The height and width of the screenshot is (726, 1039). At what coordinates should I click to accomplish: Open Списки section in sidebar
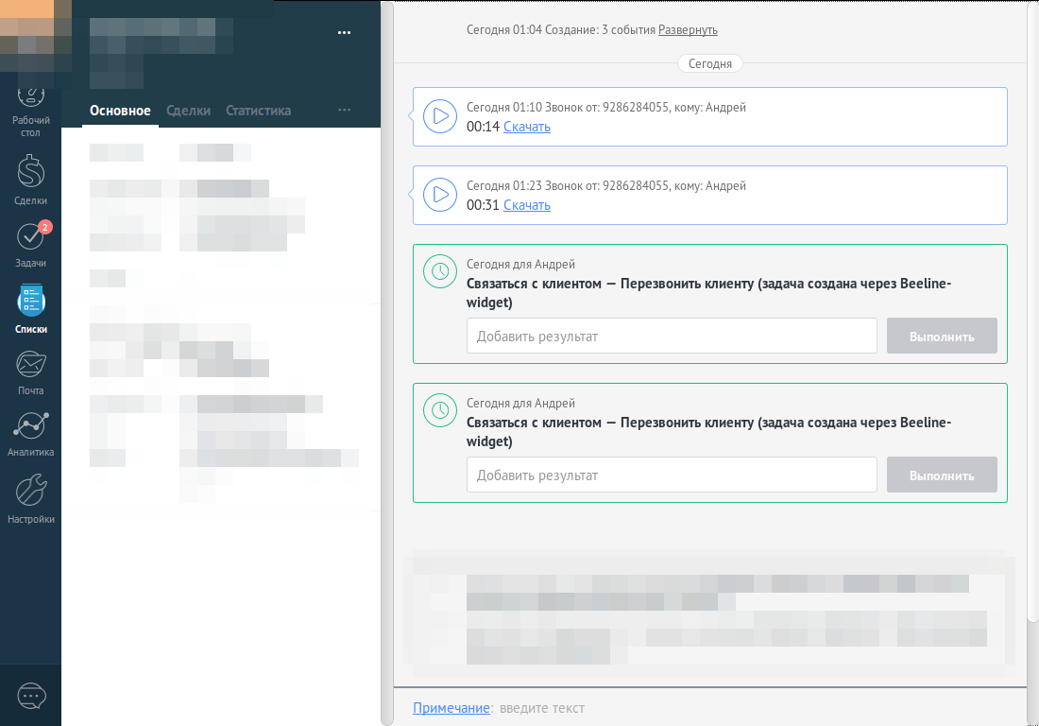coord(30,307)
